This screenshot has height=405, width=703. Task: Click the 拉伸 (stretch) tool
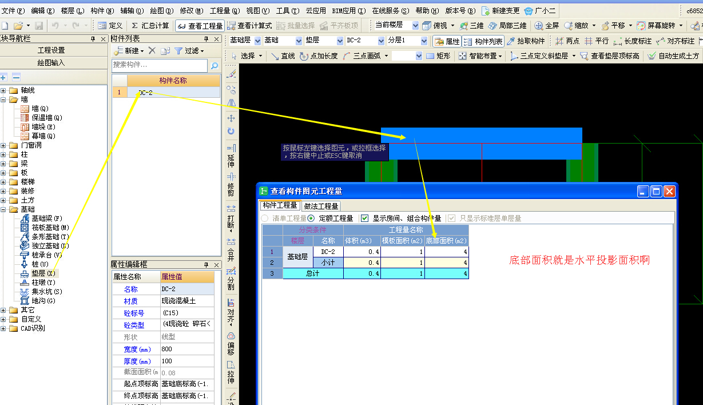coord(231,372)
